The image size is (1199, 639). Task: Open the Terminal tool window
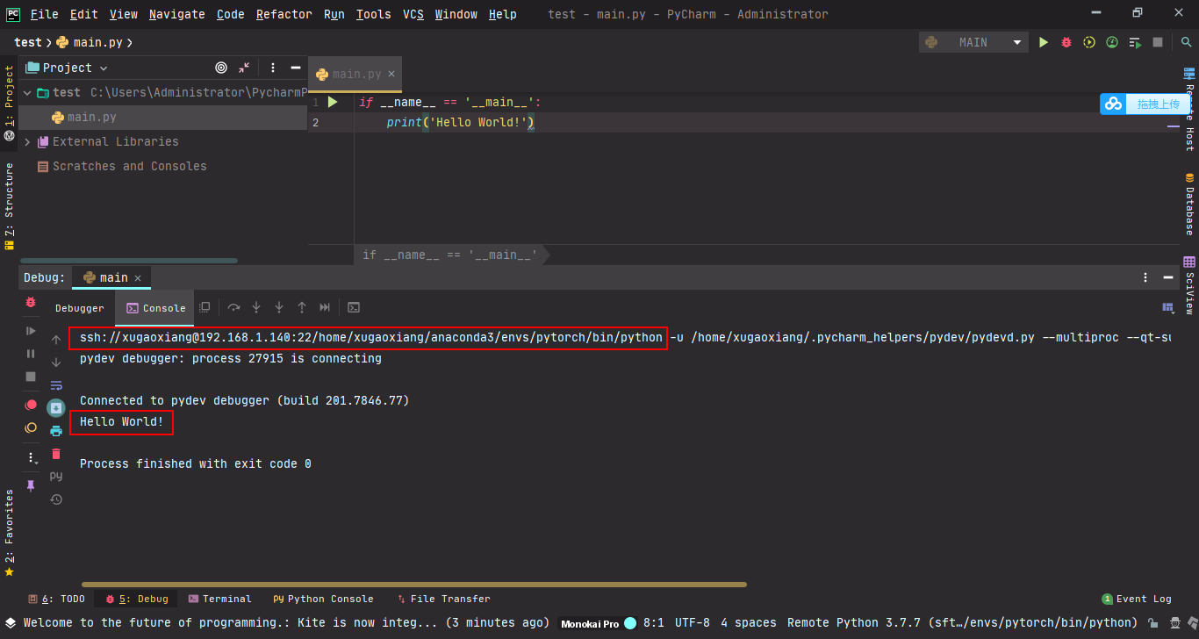pyautogui.click(x=219, y=599)
